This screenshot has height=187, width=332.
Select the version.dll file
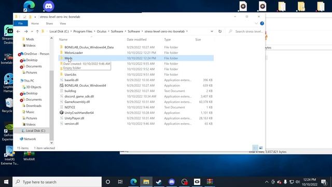72,124
